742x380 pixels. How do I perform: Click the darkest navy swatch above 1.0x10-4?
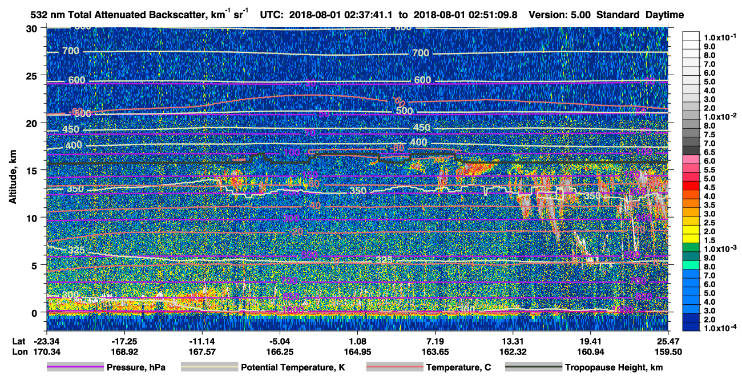click(x=691, y=325)
